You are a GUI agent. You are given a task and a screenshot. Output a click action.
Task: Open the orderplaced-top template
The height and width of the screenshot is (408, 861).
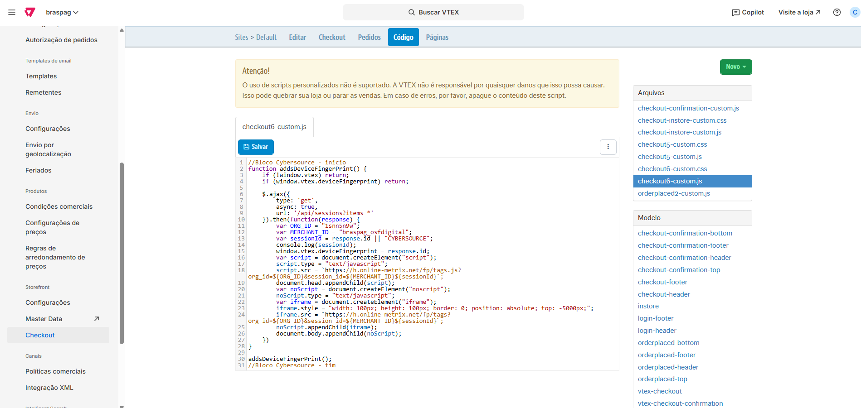(x=662, y=379)
